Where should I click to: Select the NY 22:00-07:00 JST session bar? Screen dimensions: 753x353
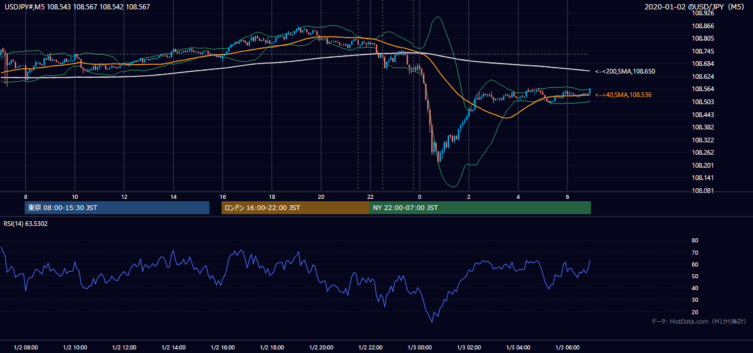[x=480, y=208]
